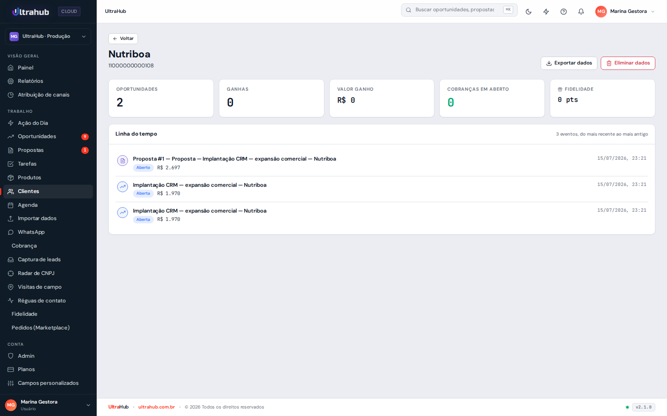
Task: Click the Linha do tempo heading
Action: click(136, 134)
